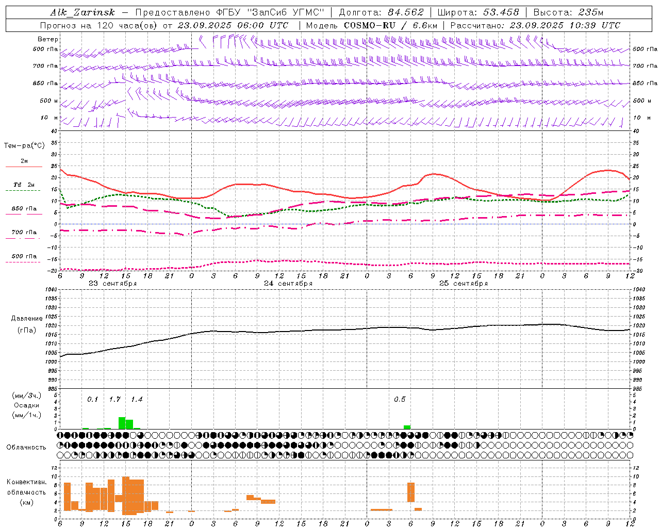Viewport: 660px width, 528px height.
Task: Click the 'Осадки' precipitation label
Action: tap(27, 405)
